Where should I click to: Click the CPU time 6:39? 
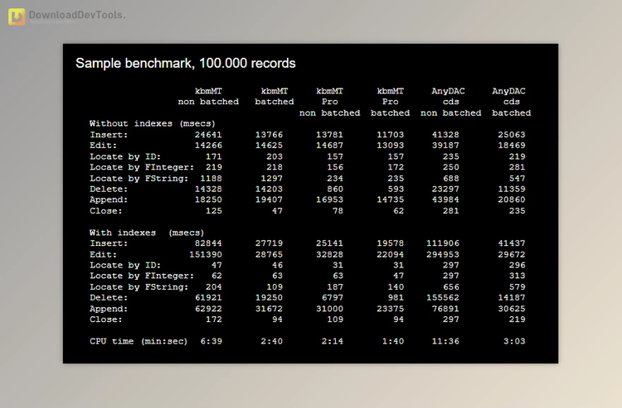(211, 341)
